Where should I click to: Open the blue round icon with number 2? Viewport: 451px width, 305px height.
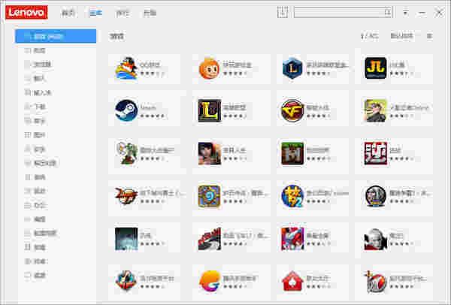click(292, 196)
